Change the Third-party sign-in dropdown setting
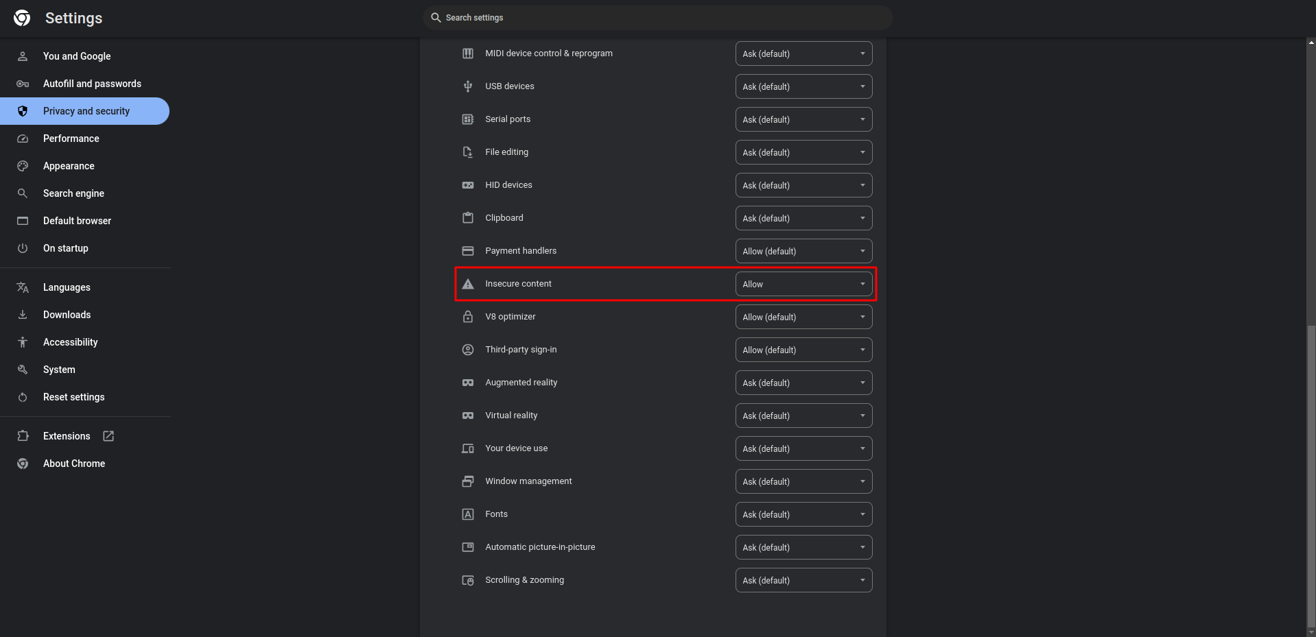 [x=803, y=350]
